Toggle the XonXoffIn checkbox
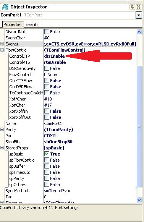The width and height of the screenshot is (144, 222). click(47, 111)
